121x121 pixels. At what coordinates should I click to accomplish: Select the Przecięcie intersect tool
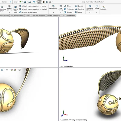[x=80, y=9]
